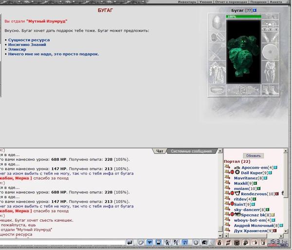Click chat panel scrollbar down arrow
The width and height of the screenshot is (292, 250).
220,236
